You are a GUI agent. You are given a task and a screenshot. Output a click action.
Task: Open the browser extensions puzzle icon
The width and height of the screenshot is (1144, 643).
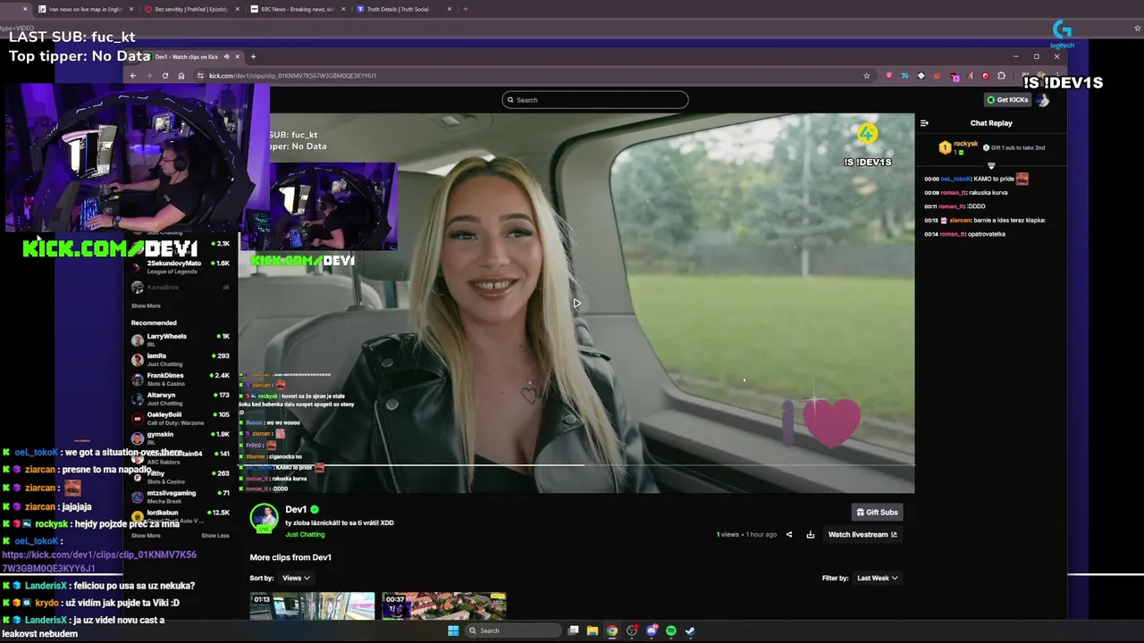(x=1002, y=76)
